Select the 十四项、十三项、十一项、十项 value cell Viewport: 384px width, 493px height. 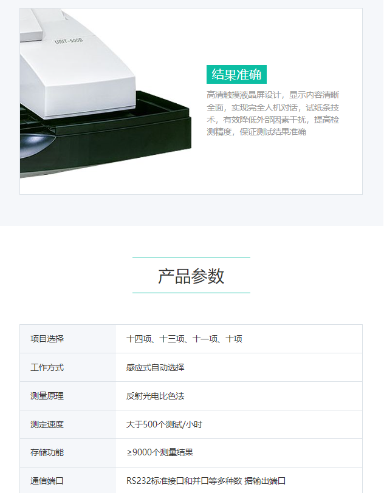pos(184,339)
